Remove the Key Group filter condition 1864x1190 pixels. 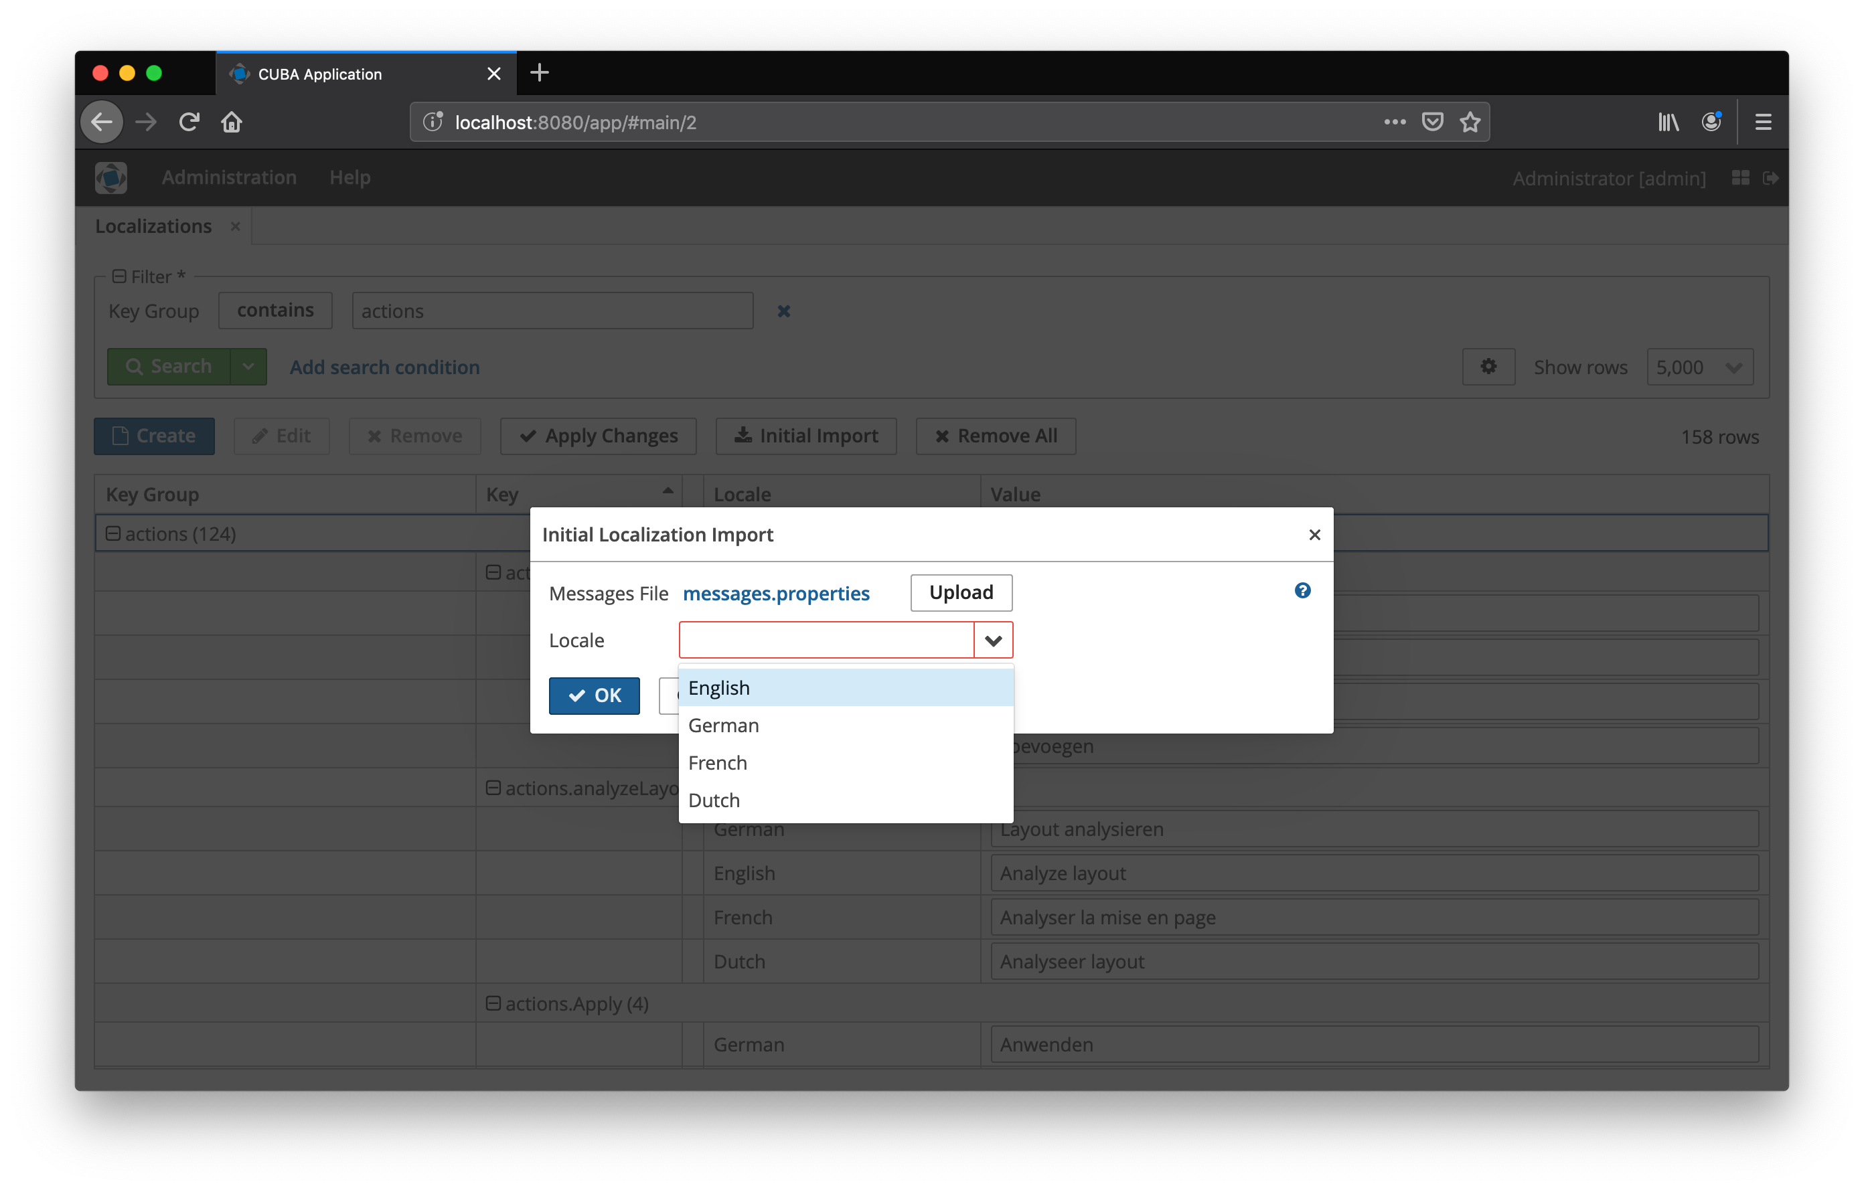tap(783, 311)
